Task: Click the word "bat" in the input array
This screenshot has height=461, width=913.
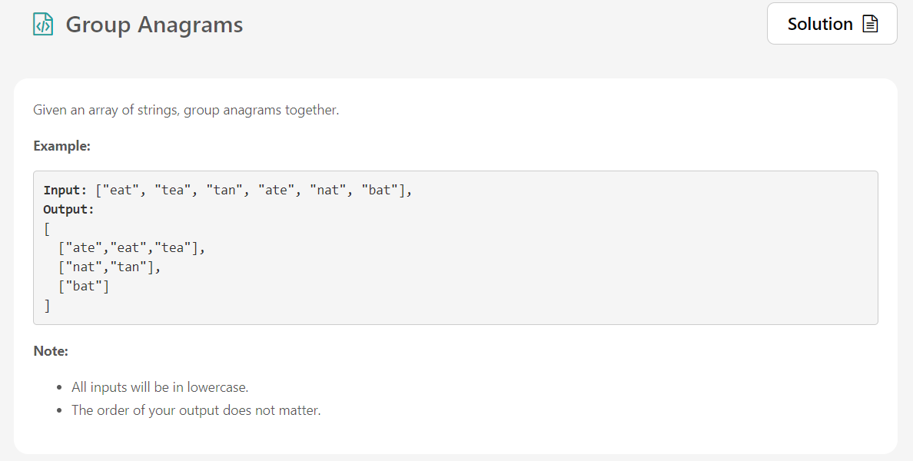Action: click(380, 191)
